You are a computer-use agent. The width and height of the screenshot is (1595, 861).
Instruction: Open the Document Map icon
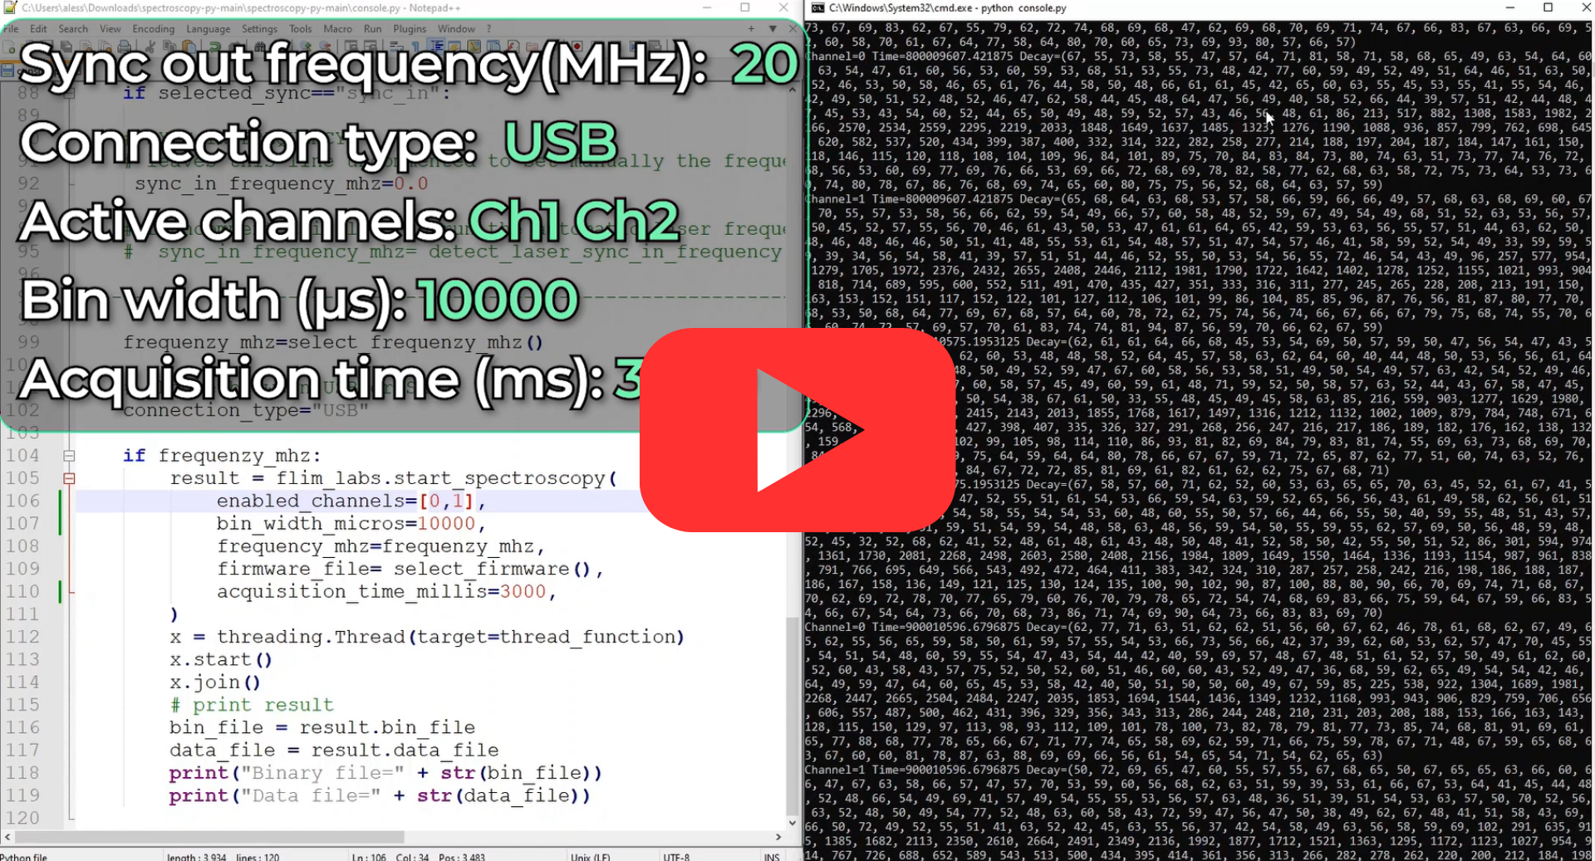coord(474,47)
